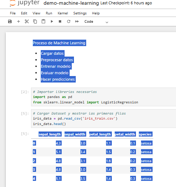Image resolution: width=176 pixels, height=187 pixels.
Task: Copy the selected cell using the copy icon
Action: click(x=35, y=22)
